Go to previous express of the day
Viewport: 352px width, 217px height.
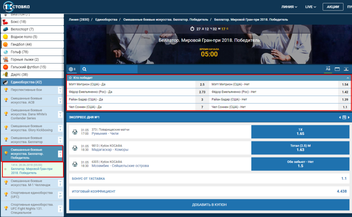pyautogui.click(x=340, y=117)
